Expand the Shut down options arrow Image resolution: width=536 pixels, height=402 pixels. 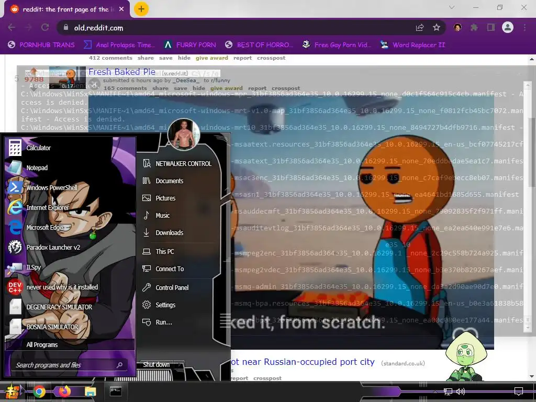coord(179,365)
